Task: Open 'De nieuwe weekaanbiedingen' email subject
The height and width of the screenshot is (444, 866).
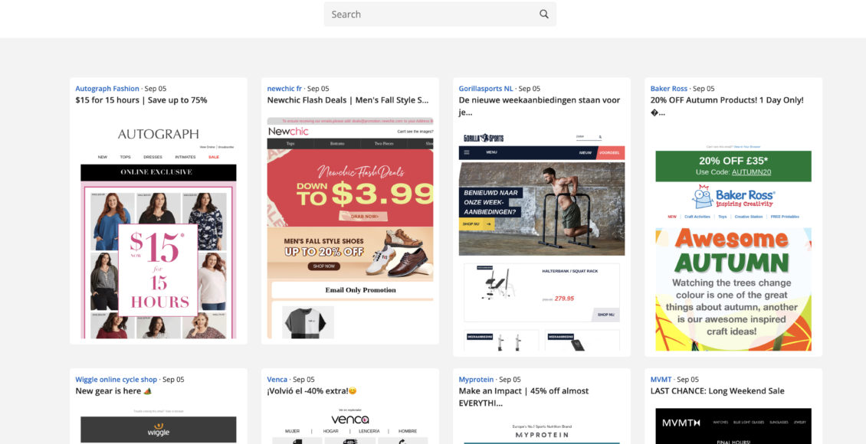Action: tap(540, 106)
